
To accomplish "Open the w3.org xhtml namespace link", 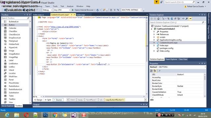I will [65, 27].
